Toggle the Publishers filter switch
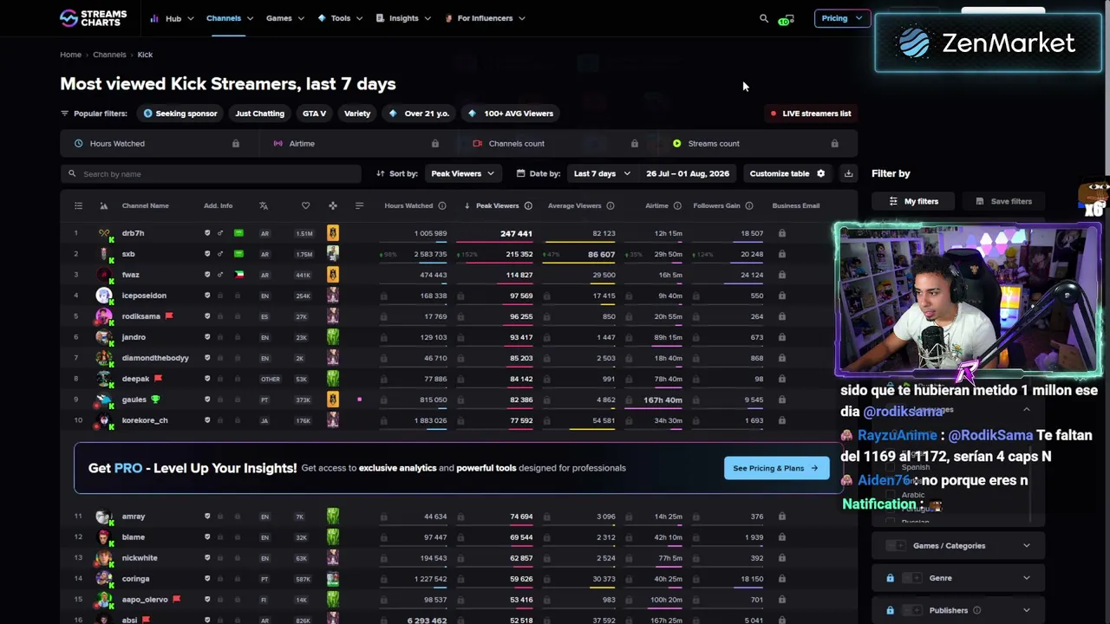 click(x=911, y=610)
